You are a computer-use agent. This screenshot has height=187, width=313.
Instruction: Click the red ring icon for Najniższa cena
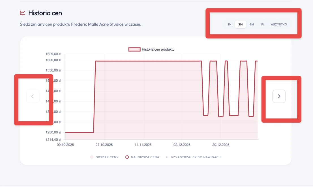coord(127,157)
